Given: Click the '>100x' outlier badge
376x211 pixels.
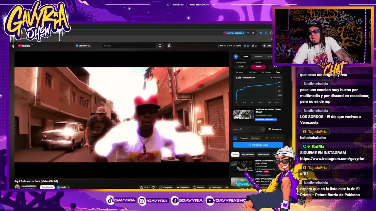Looking at the screenshot, I should click(258, 67).
